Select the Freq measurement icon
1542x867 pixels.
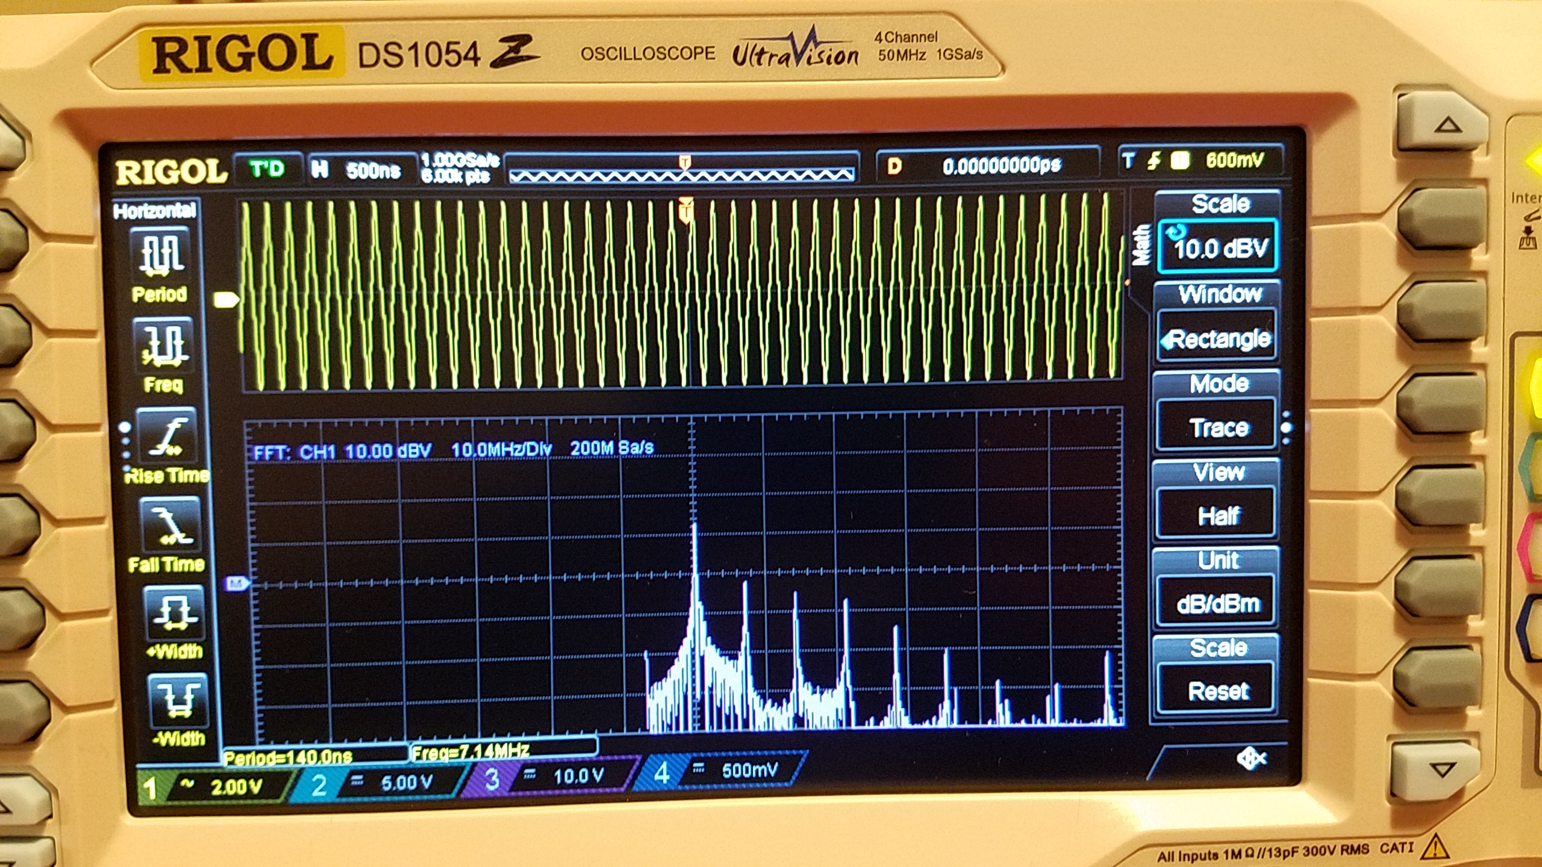click(164, 344)
